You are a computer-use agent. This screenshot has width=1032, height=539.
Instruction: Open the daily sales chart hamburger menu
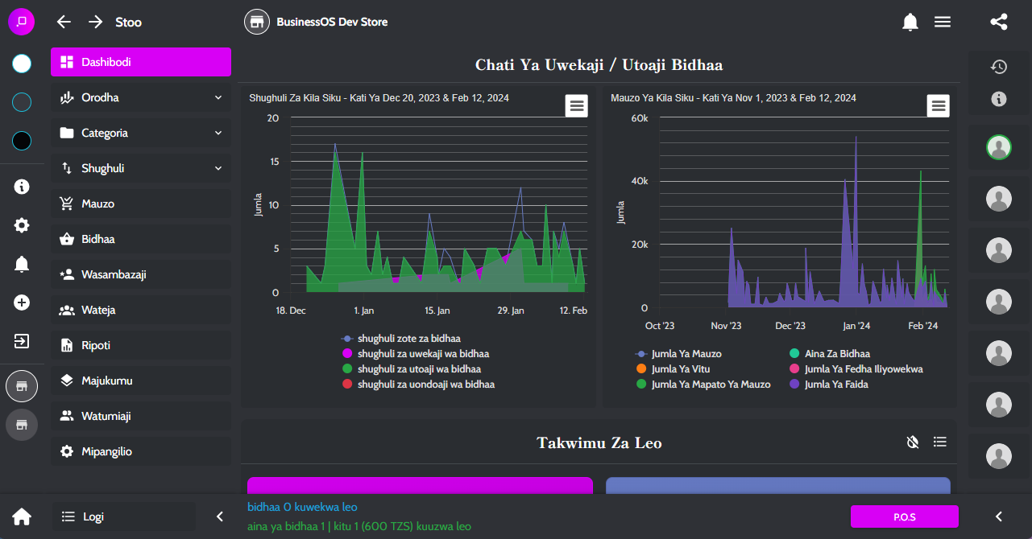938,105
